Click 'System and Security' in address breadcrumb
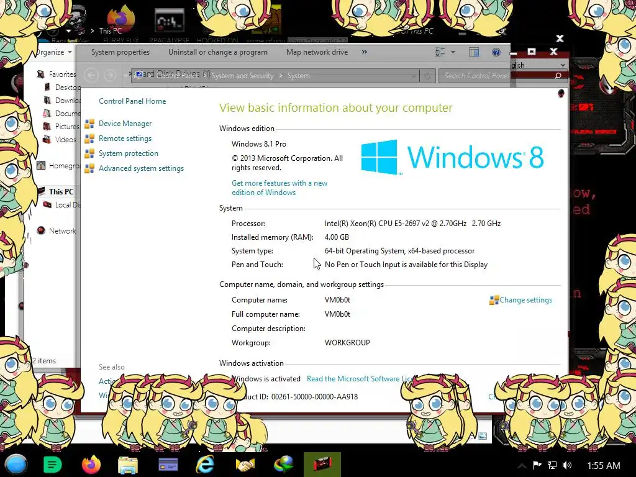636x477 pixels. coord(243,76)
